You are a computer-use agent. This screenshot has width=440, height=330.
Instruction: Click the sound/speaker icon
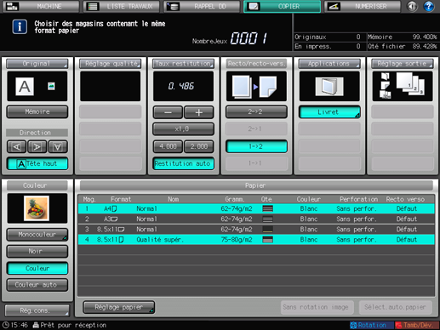coord(412,6)
